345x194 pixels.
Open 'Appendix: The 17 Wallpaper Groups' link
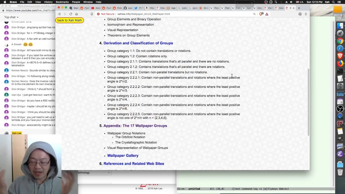click(135, 126)
